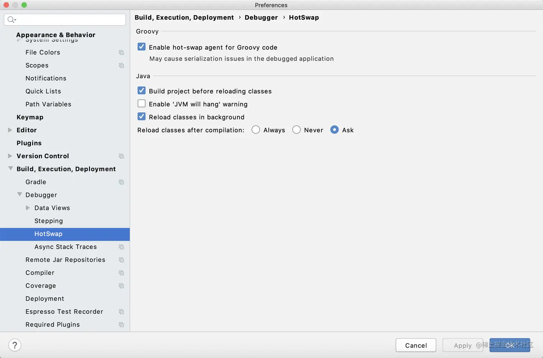Image resolution: width=543 pixels, height=358 pixels.
Task: Click project-level icon beside Gradle
Action: pos(121,182)
